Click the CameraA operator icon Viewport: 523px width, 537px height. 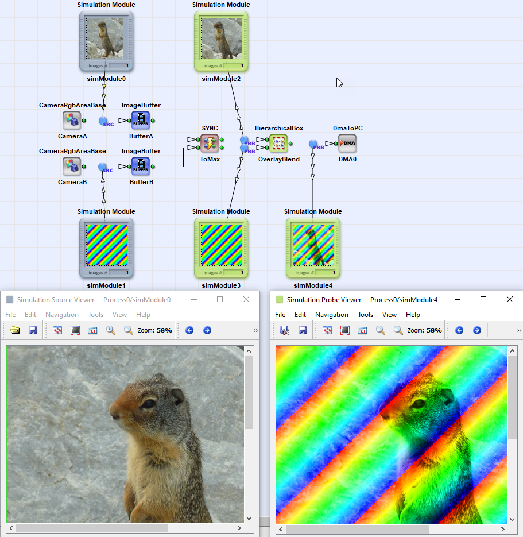(72, 121)
